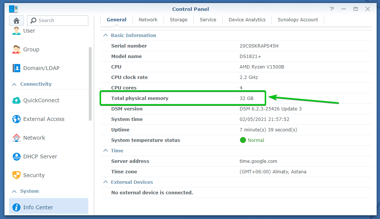Select the Info Center icon
Viewport: 380px width, 219px height.
coord(16,207)
